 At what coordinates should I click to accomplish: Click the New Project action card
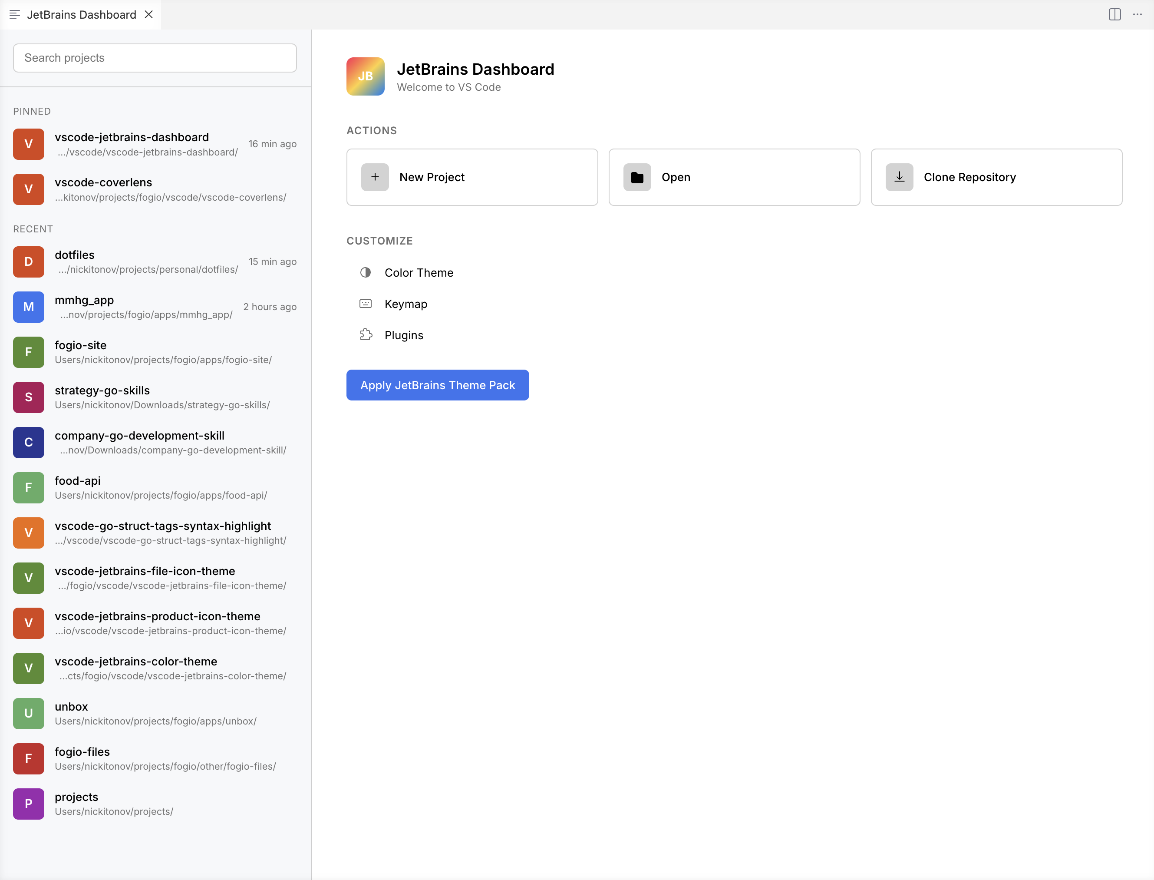(472, 177)
